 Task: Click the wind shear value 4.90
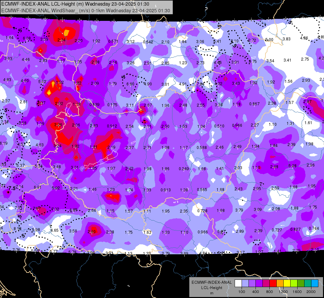point(148,84)
